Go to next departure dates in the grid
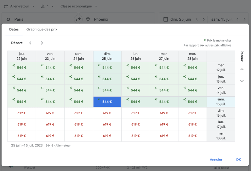Screen dimensions: 251x171 [42, 43]
